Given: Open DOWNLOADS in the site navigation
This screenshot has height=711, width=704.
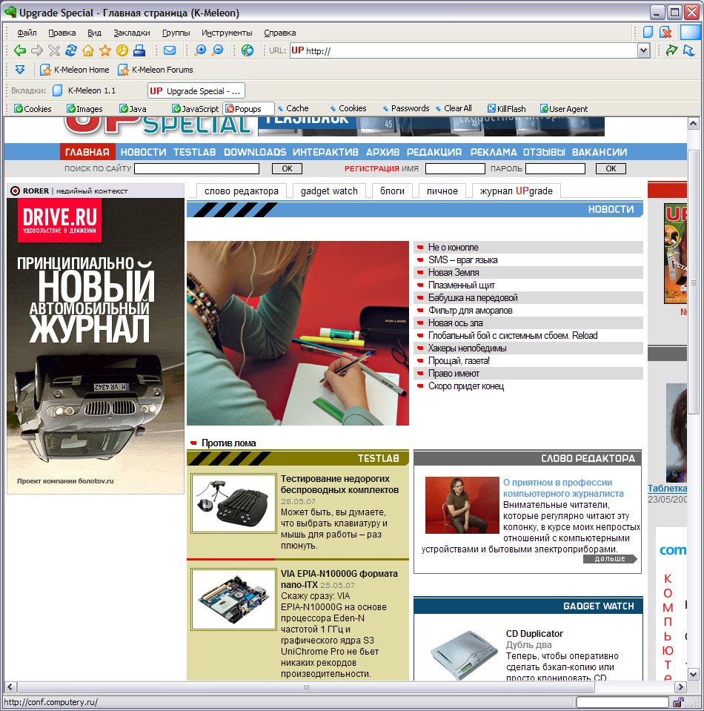Looking at the screenshot, I should tap(255, 152).
